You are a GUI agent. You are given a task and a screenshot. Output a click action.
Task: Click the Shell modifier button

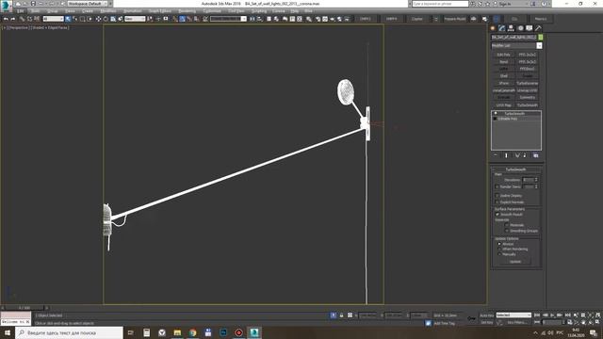point(503,76)
